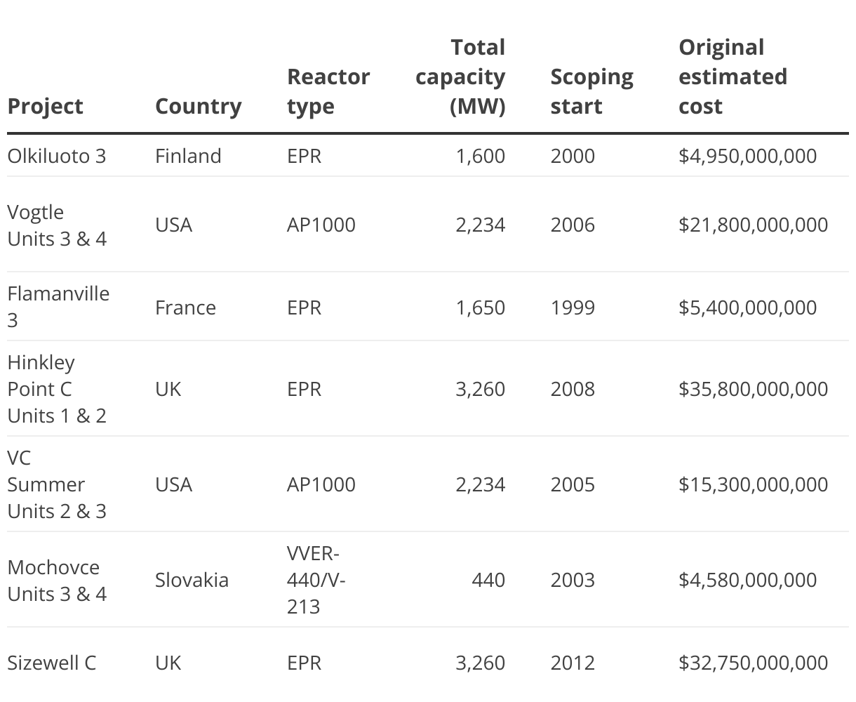The height and width of the screenshot is (702, 856).
Task: Click the Reactor type column header
Action: point(328,91)
